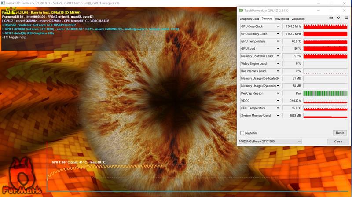Open the GPU-Z hamburger menu icon
This screenshot has height=197, width=352.
345,18
